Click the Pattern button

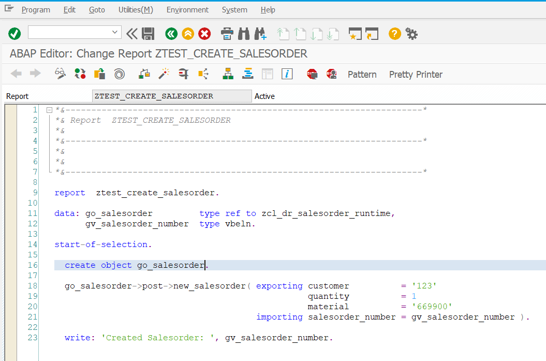pos(362,75)
